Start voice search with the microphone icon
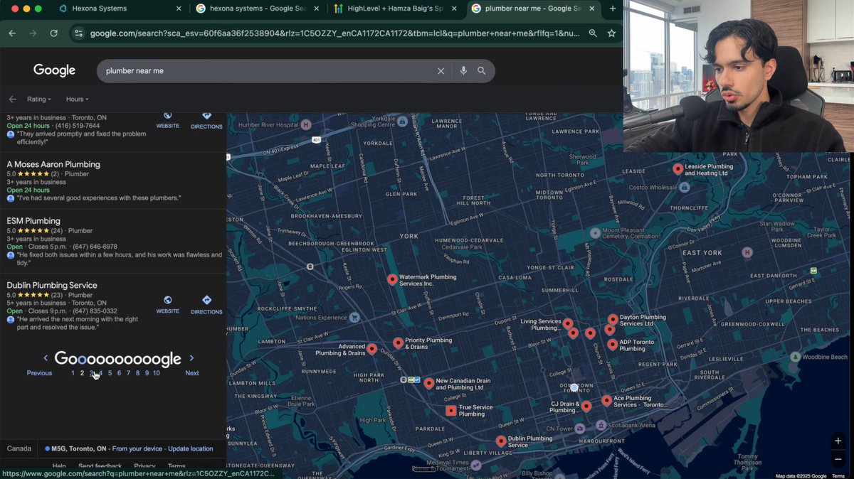Viewport: 854px width, 479px height. (x=463, y=71)
